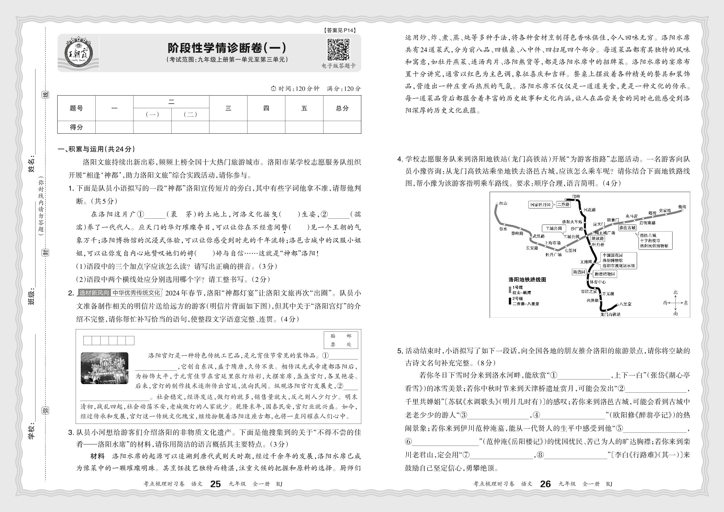Image resolution: width=724 pixels, height=512 pixels.
Task: Click the 得分 cell under column 一
Action: (x=114, y=127)
